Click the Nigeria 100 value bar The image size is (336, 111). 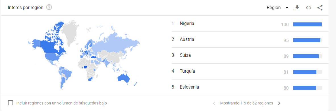point(308,24)
